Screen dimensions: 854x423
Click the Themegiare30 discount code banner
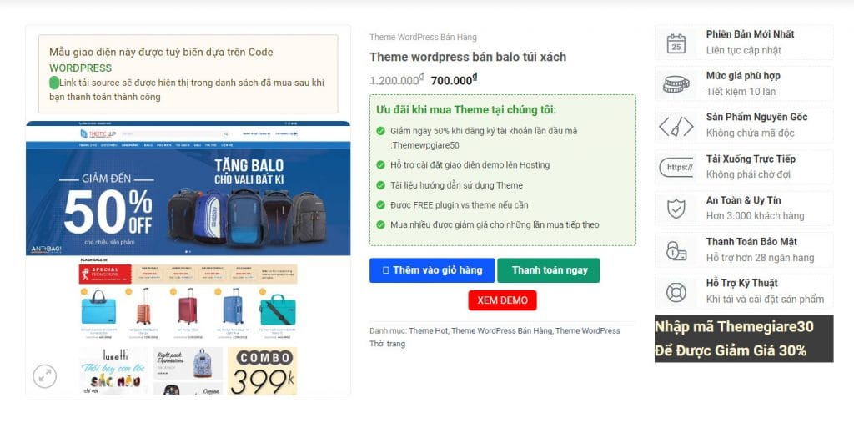(744, 339)
